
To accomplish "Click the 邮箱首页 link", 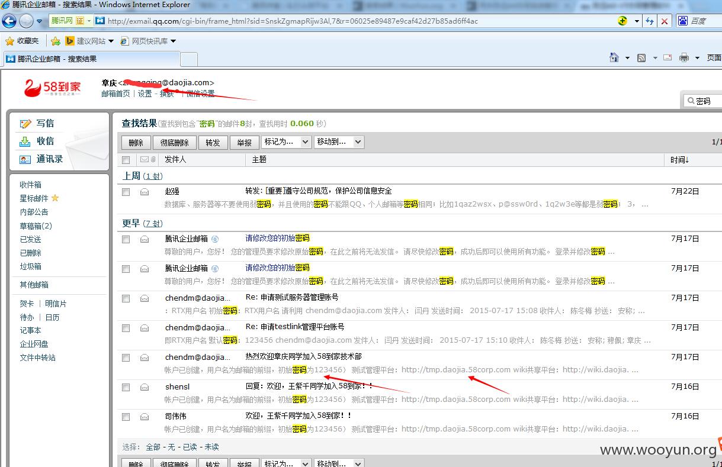I will click(115, 94).
